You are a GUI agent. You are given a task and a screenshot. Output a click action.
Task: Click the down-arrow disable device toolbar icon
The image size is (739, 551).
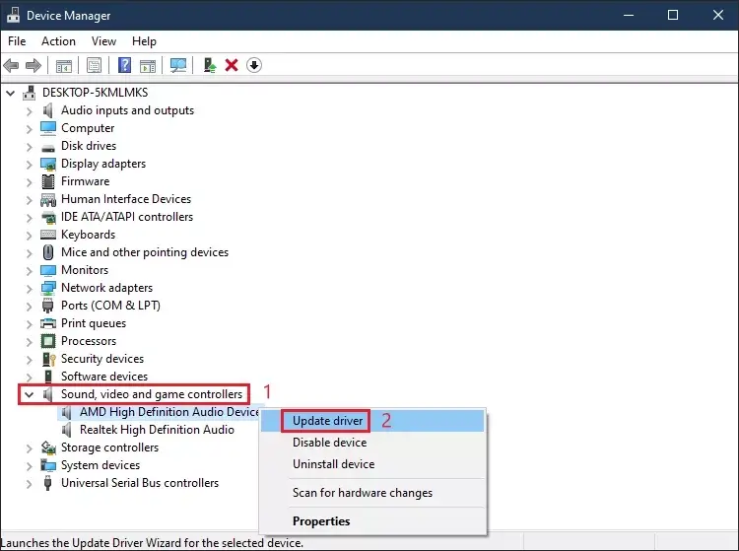tap(254, 65)
